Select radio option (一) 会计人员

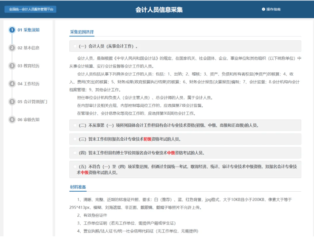tap(75, 46)
